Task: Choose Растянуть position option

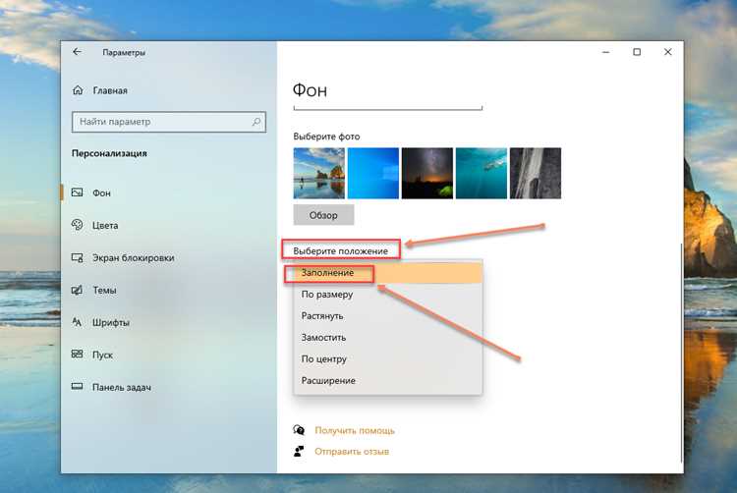Action: (388, 316)
